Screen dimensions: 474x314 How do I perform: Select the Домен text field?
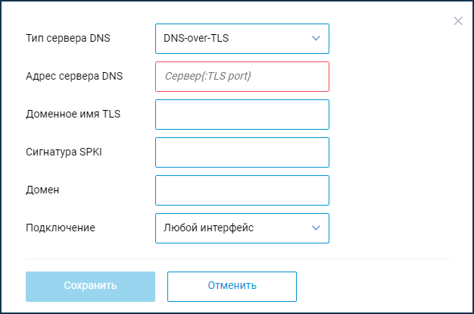pos(242,190)
